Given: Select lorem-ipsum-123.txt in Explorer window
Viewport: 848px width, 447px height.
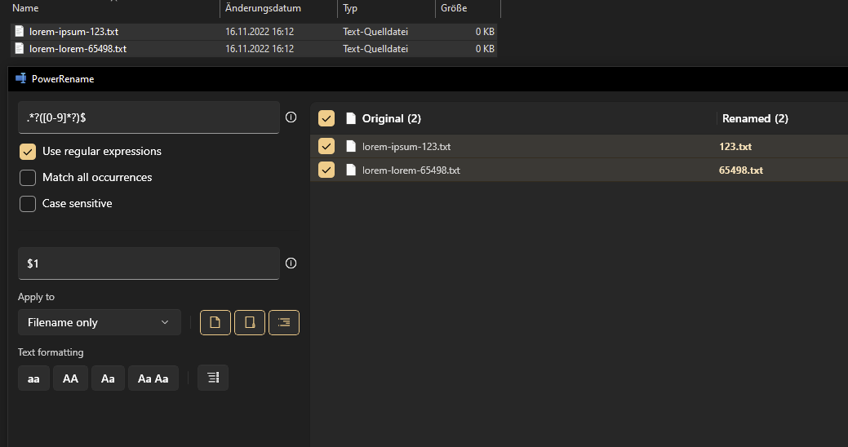Looking at the screenshot, I should 73,31.
